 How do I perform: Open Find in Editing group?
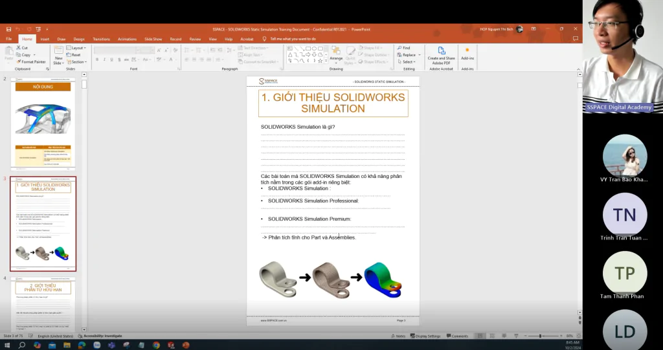tap(403, 48)
